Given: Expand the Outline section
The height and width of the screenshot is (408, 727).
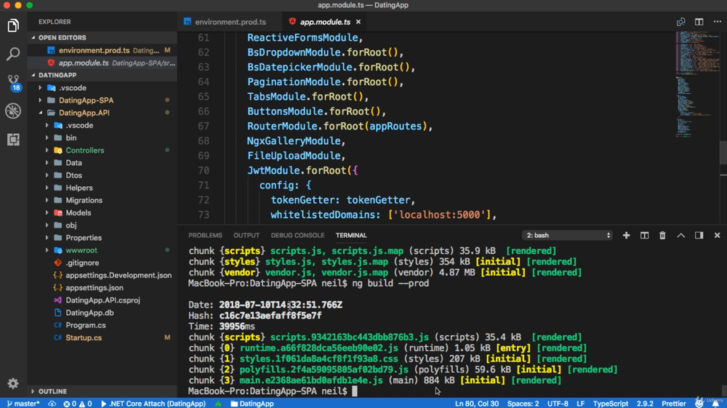Looking at the screenshot, I should click(x=102, y=391).
